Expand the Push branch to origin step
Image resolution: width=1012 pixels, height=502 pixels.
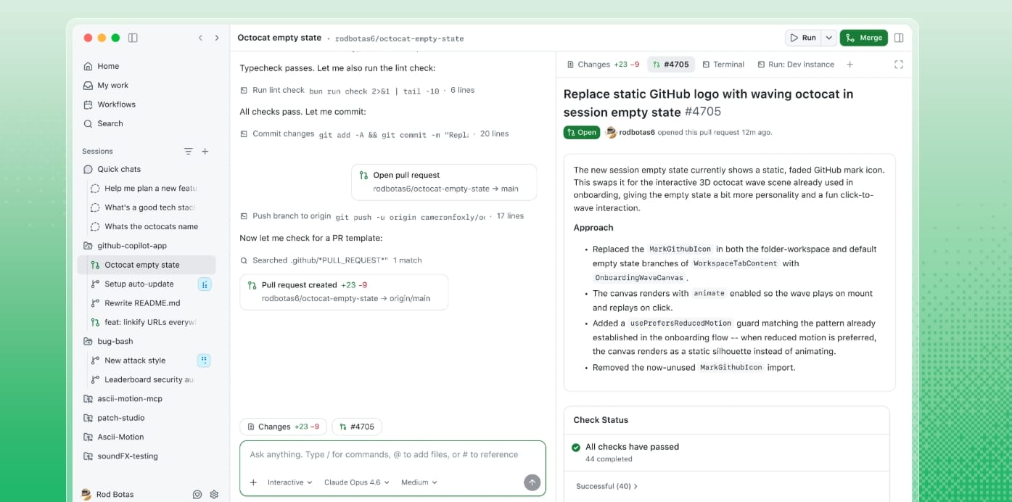pos(382,216)
